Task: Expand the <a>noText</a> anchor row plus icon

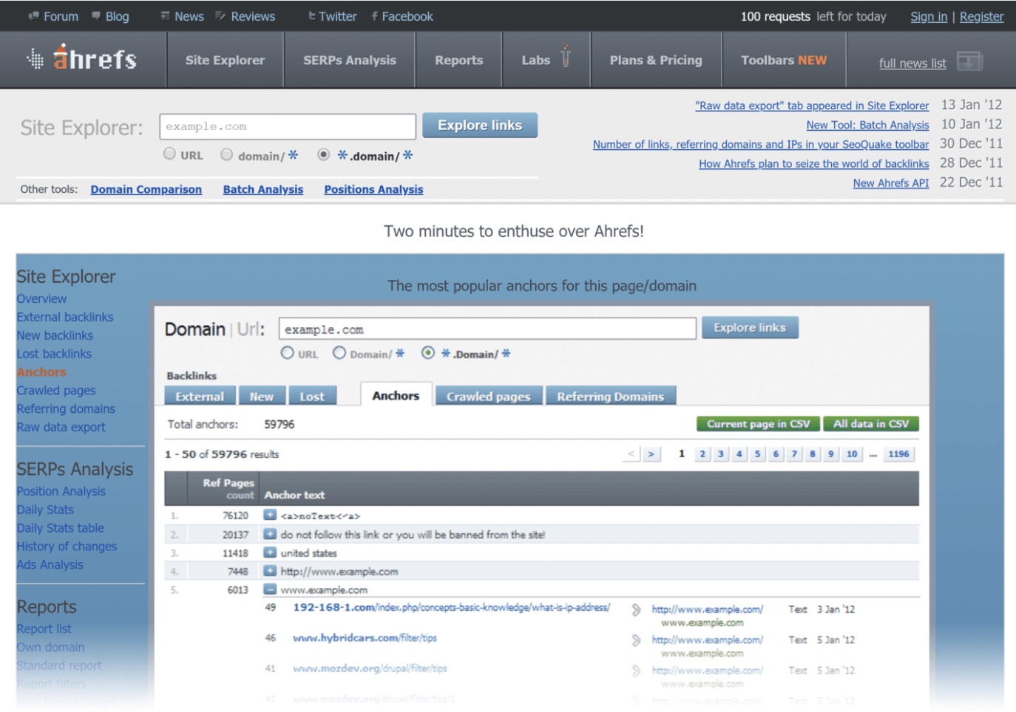Action: [x=270, y=515]
